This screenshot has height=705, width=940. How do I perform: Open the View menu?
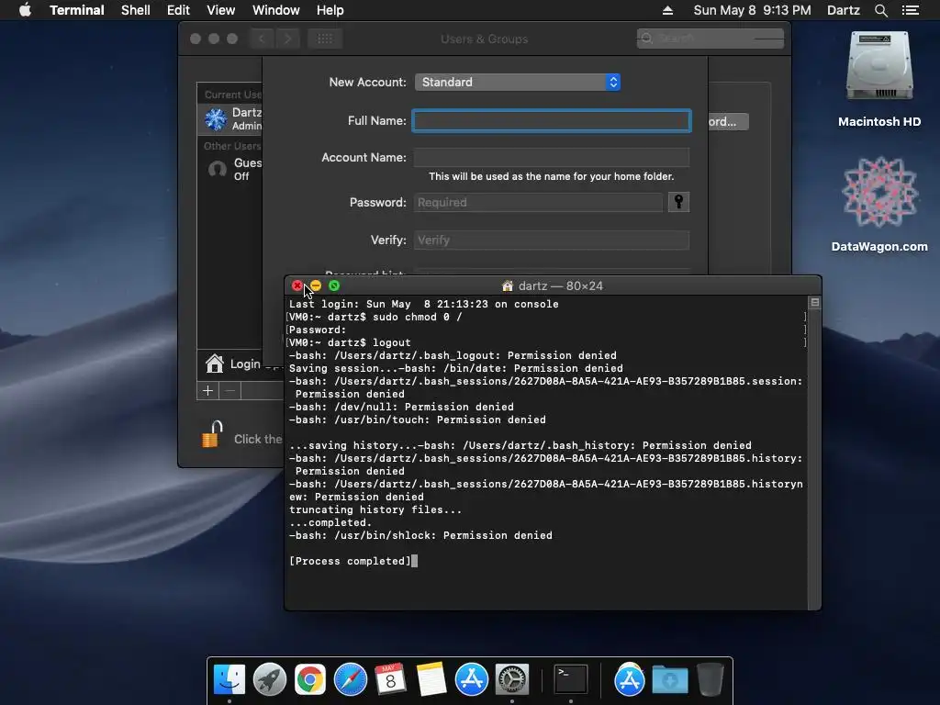pyautogui.click(x=220, y=10)
